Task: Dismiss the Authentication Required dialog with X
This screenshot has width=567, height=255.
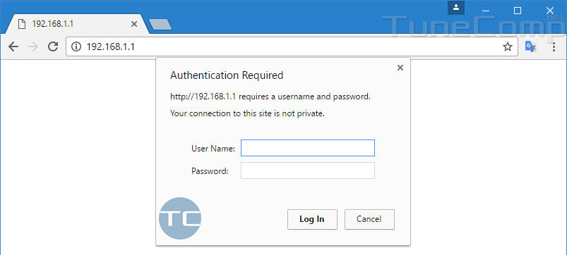Action: pos(400,68)
